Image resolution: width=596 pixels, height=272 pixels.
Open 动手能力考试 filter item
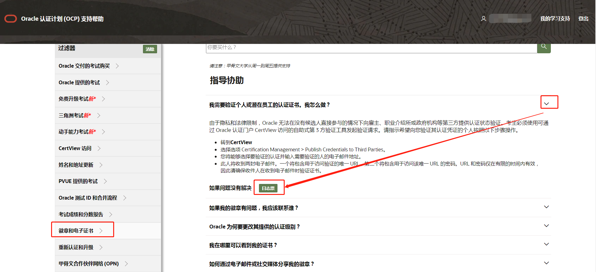point(108,132)
